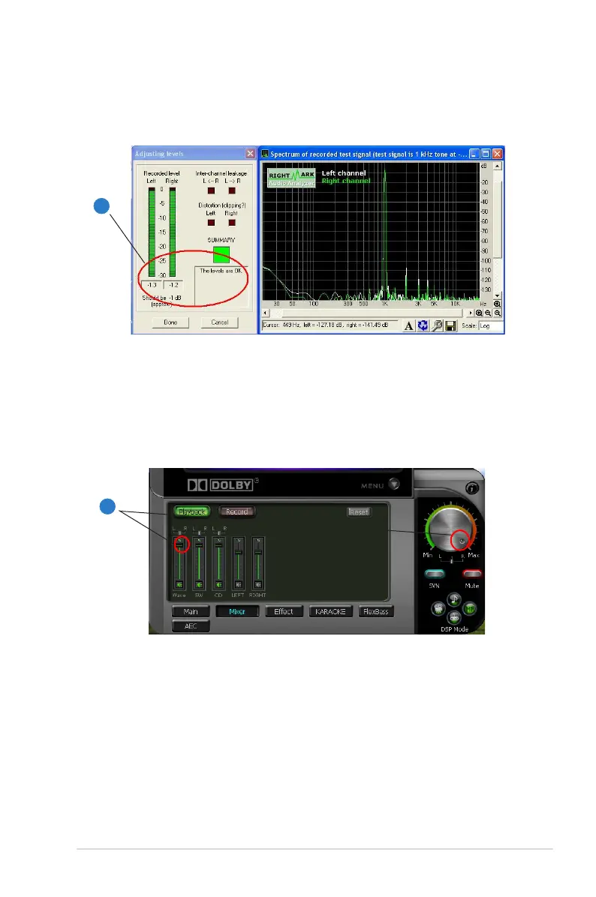Open the Main tab
The image size is (596, 897).
pyautogui.click(x=191, y=611)
